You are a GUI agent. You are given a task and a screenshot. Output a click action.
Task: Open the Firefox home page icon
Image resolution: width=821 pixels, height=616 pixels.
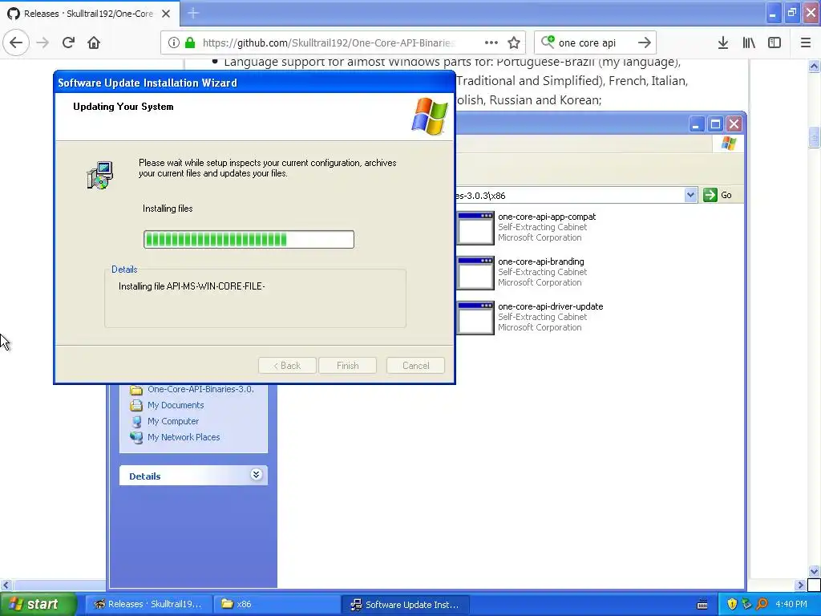94,43
